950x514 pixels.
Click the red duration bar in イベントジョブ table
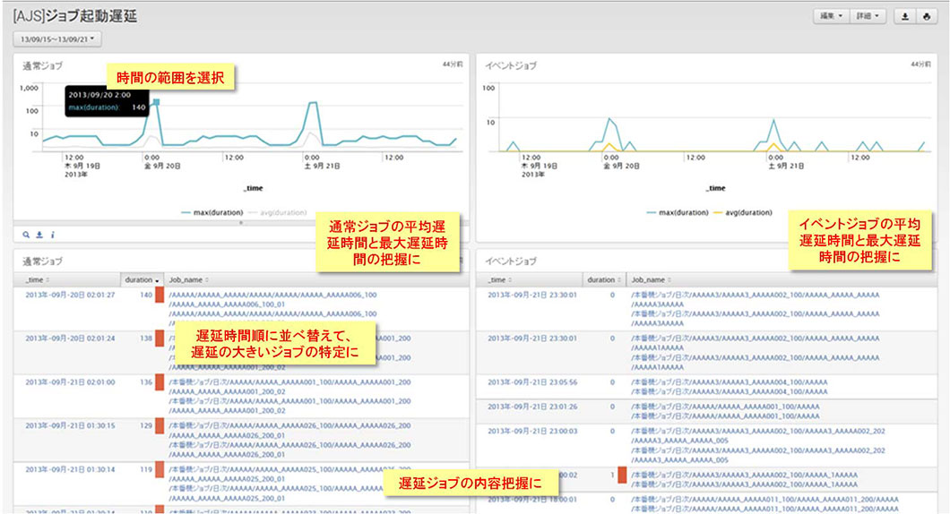(622, 475)
